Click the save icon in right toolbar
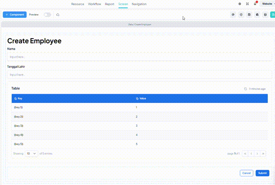 [249, 15]
